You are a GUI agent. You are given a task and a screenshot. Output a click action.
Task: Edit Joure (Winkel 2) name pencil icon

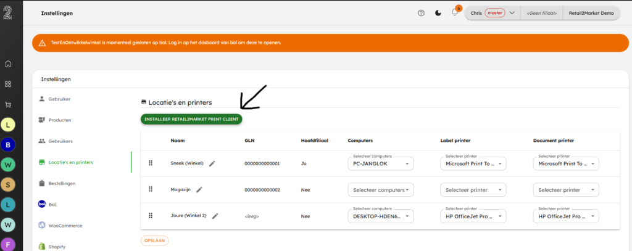[215, 216]
